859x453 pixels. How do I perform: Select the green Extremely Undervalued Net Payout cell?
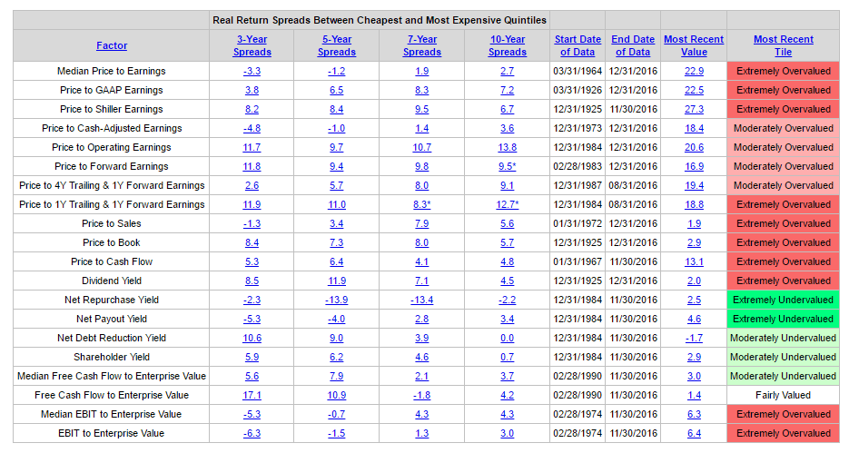(783, 319)
